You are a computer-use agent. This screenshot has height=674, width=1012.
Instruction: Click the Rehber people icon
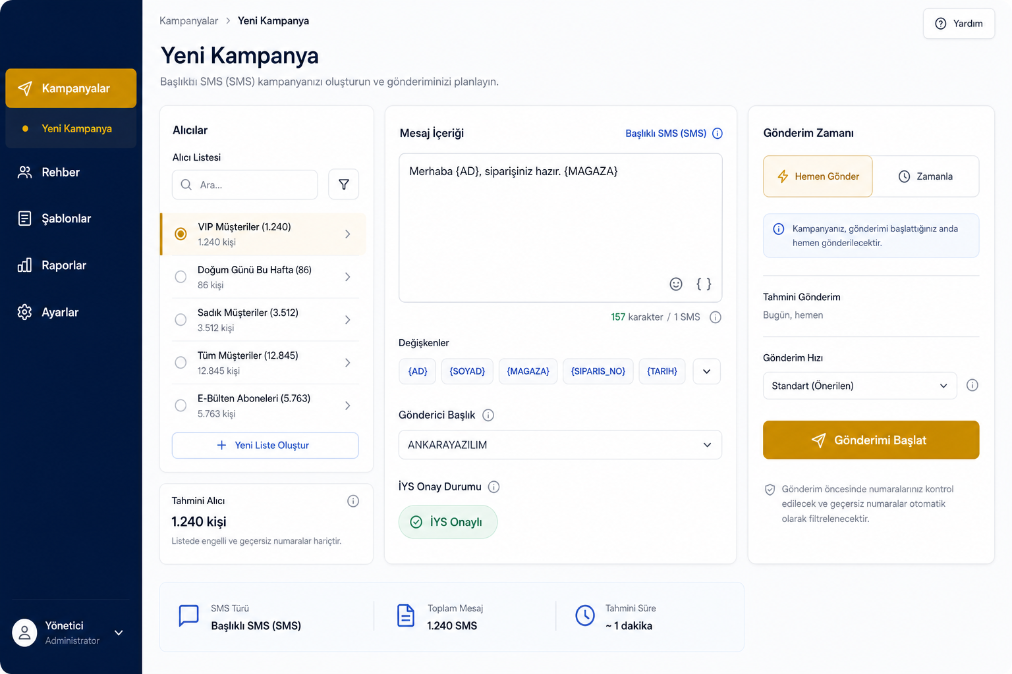24,172
